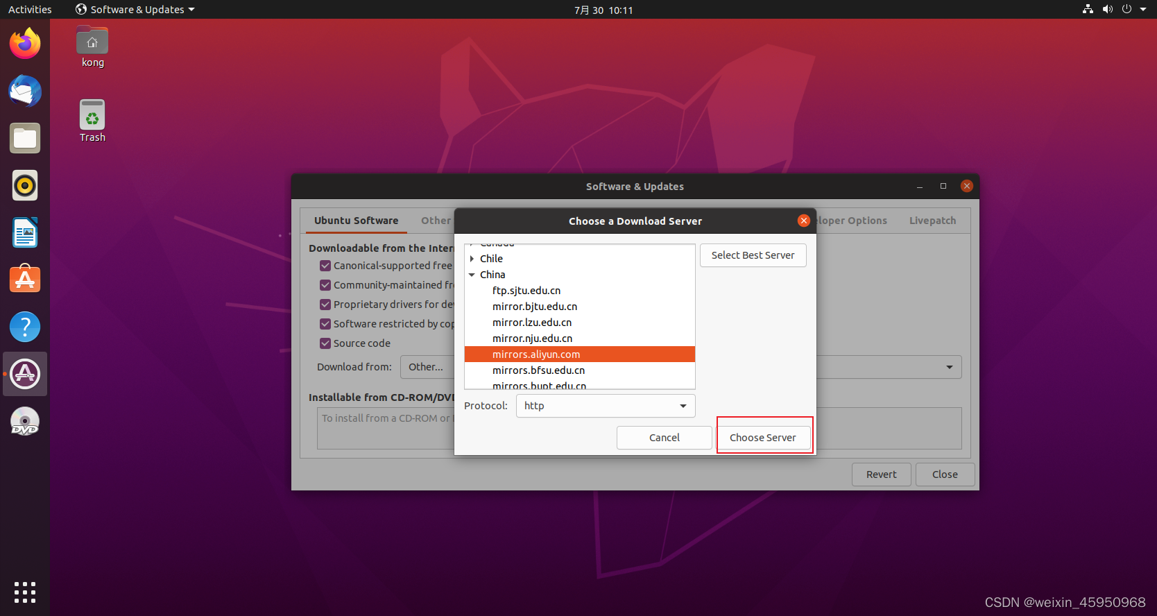The height and width of the screenshot is (616, 1157).
Task: Open the Trash icon on the desktop
Action: pyautogui.click(x=92, y=121)
